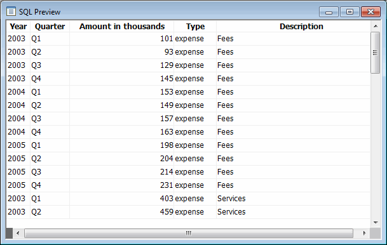Click Services in the 459 row
The width and height of the screenshot is (387, 245).
click(x=231, y=212)
